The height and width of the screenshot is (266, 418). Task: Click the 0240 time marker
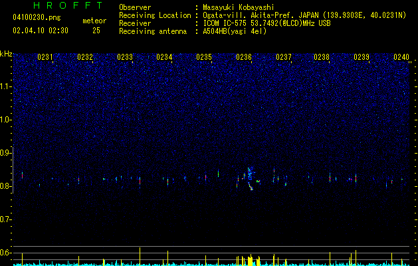pyautogui.click(x=401, y=57)
